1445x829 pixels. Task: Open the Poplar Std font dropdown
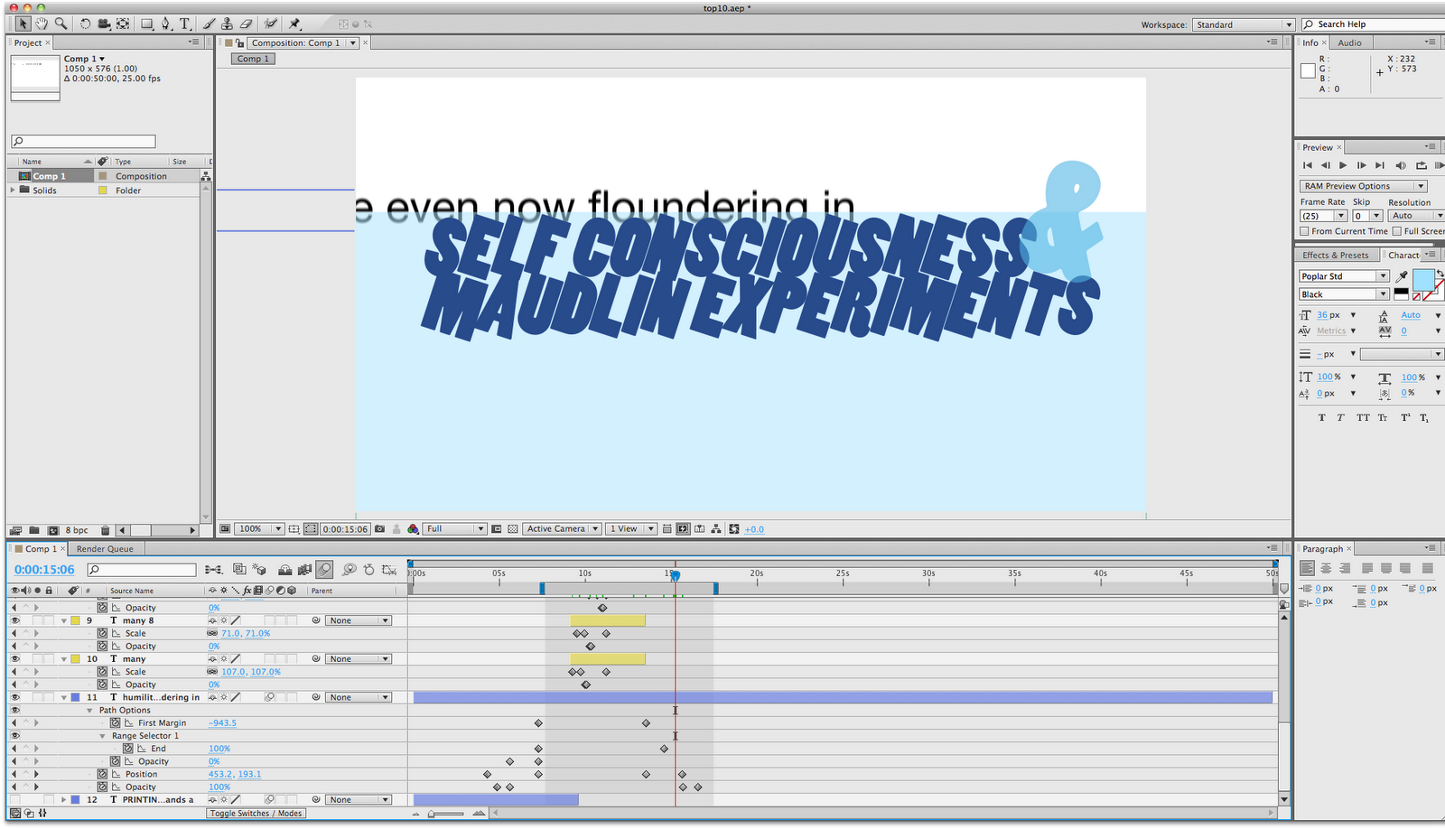click(1344, 276)
